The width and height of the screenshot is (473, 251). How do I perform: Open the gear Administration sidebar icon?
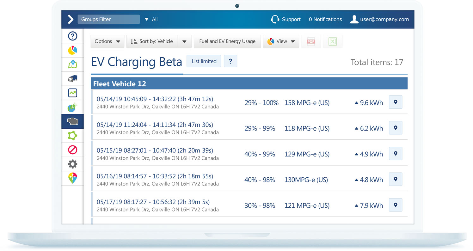pyautogui.click(x=73, y=164)
